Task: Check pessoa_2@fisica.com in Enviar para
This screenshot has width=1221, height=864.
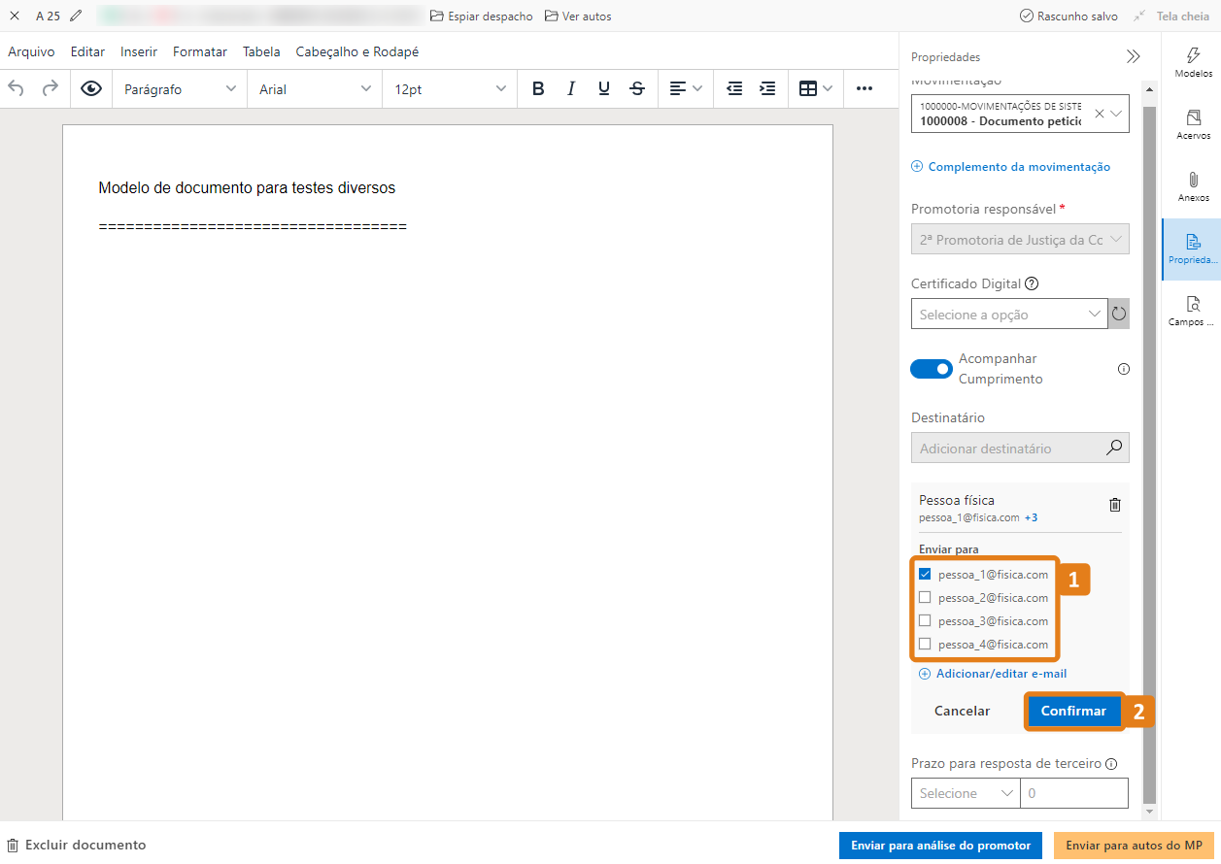Action: click(924, 597)
